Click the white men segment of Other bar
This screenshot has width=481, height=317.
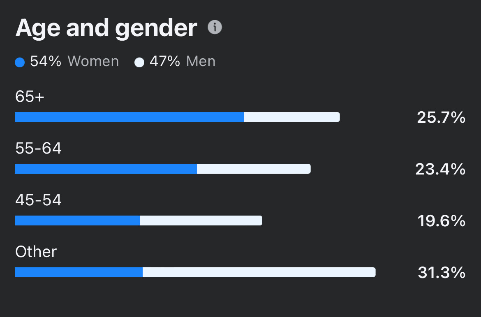click(x=259, y=272)
